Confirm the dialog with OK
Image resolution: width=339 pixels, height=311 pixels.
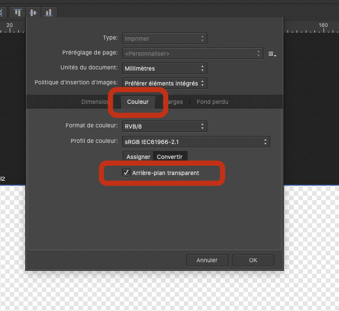pos(253,260)
